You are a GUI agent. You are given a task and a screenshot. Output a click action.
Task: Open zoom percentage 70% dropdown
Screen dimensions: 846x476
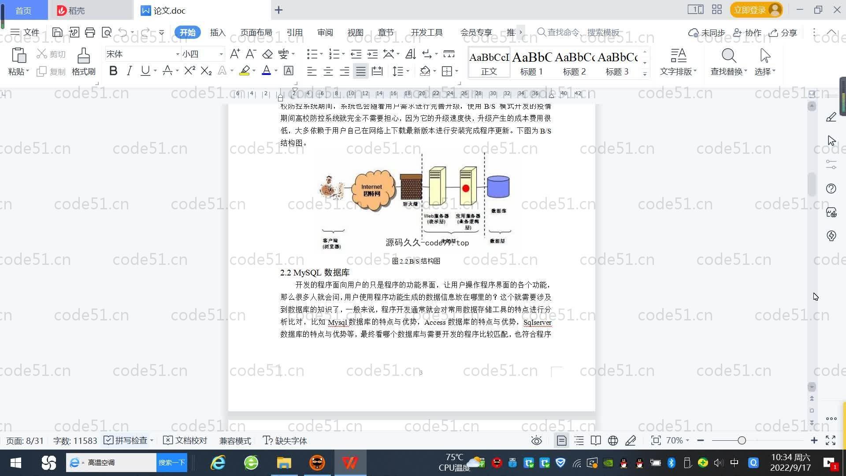[x=678, y=440]
